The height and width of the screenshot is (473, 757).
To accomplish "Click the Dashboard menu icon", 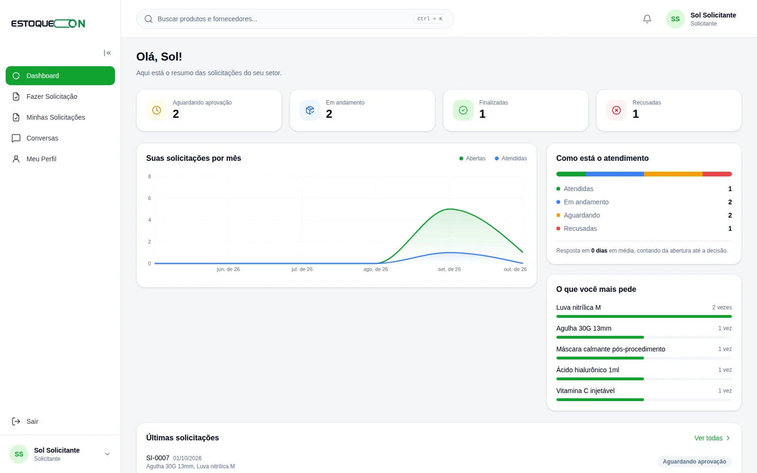I will [x=16, y=76].
